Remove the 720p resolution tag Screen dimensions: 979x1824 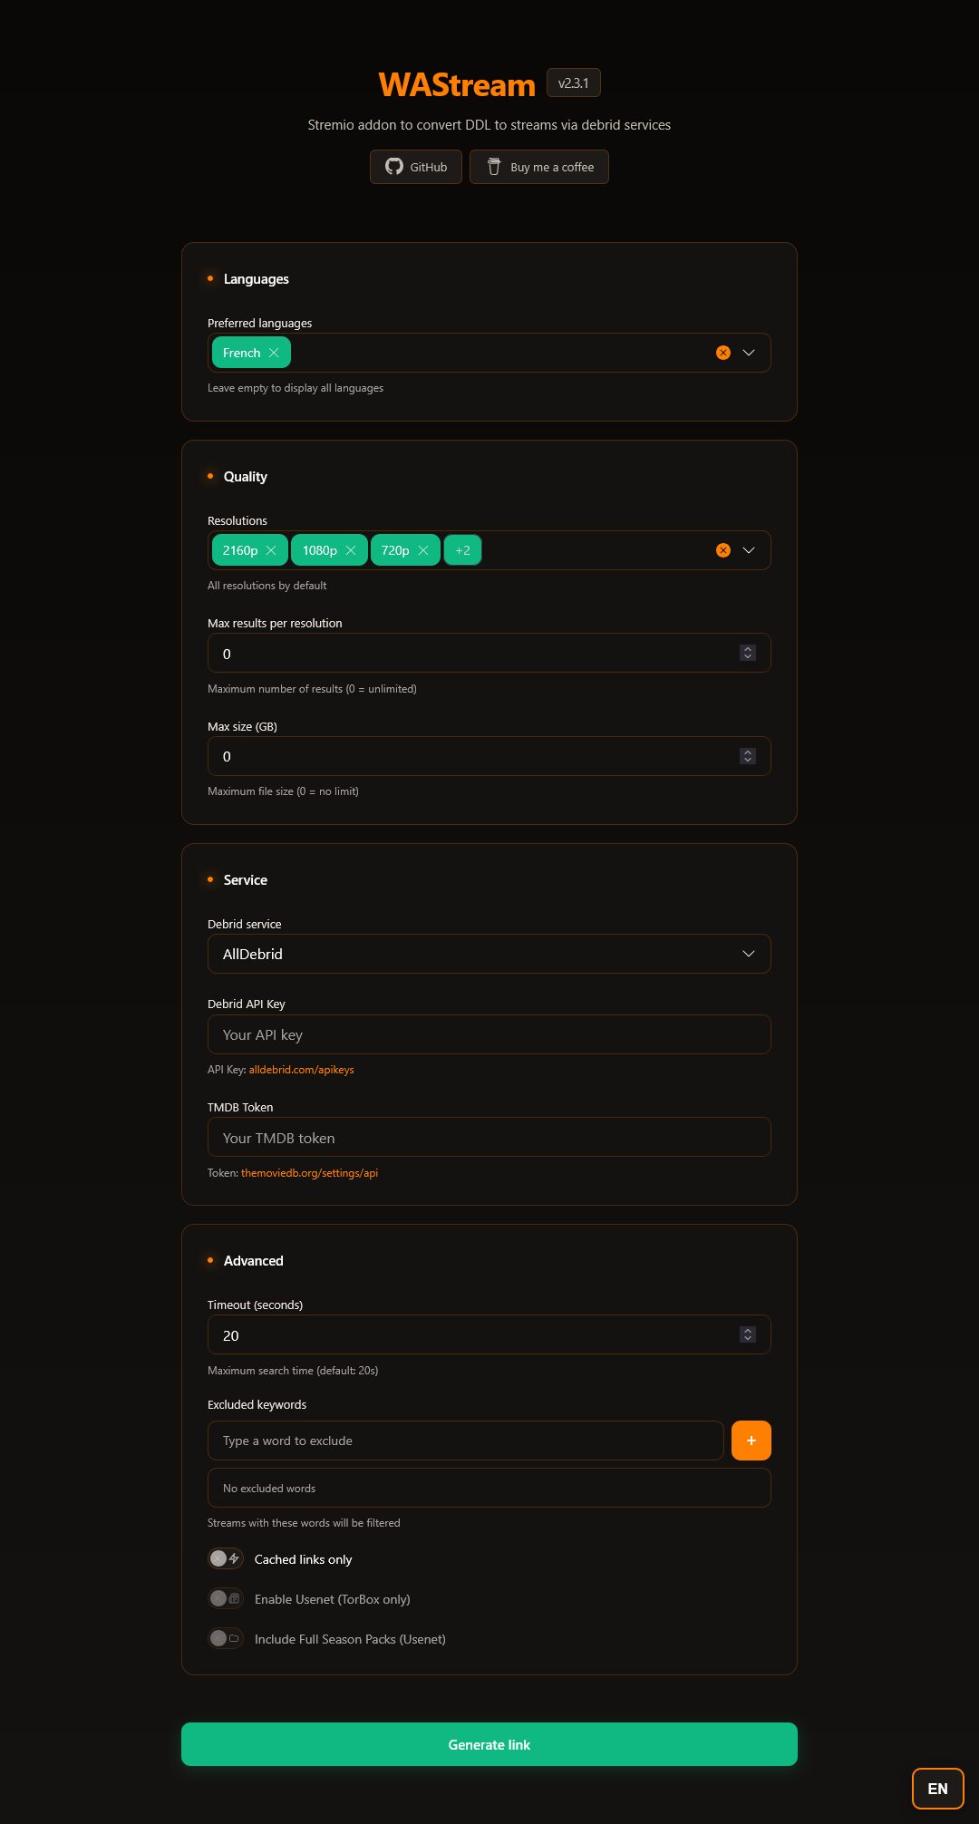click(x=423, y=550)
